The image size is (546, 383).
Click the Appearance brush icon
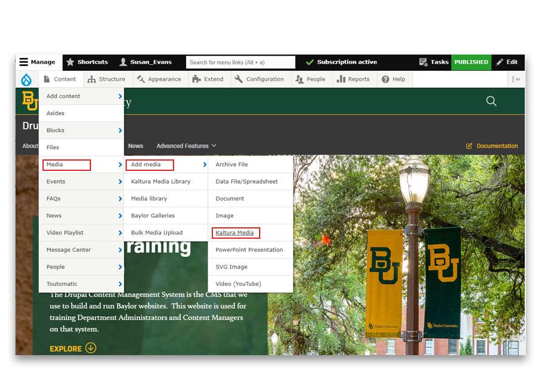click(x=141, y=79)
